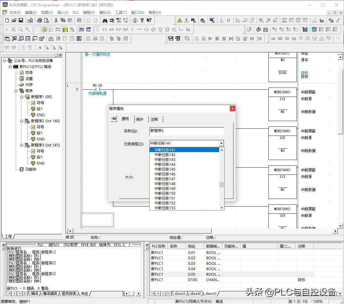
Task: Toggle the selection arrow mode button
Action: pyautogui.click(x=97, y=30)
